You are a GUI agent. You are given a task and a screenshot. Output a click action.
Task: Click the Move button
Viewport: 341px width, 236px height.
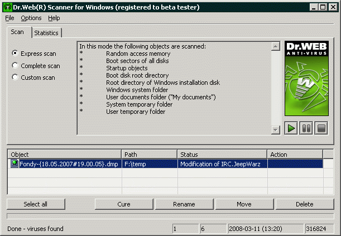[244, 204]
